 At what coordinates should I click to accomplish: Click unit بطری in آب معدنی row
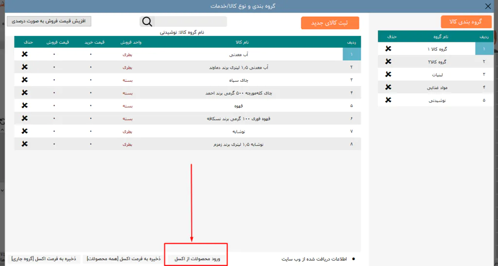127,54
